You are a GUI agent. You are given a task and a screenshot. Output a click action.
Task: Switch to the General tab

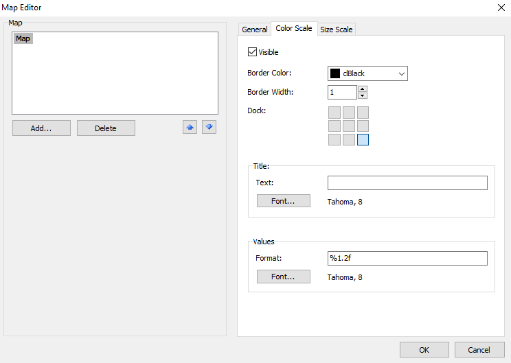(255, 30)
